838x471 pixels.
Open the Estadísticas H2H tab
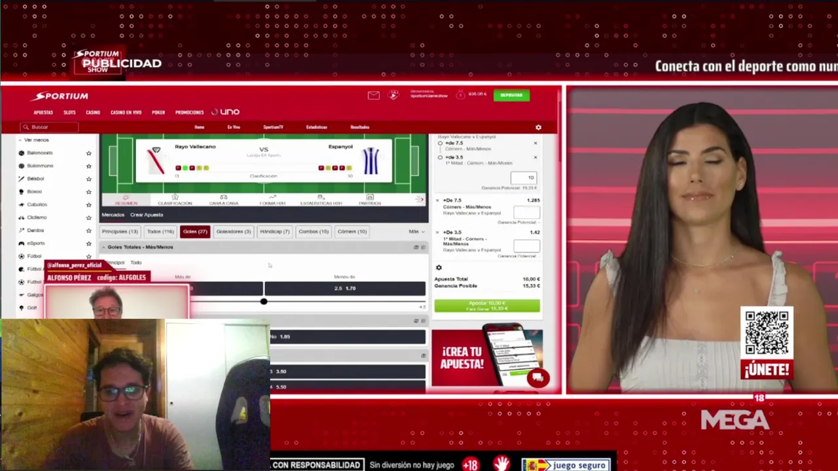(x=321, y=200)
